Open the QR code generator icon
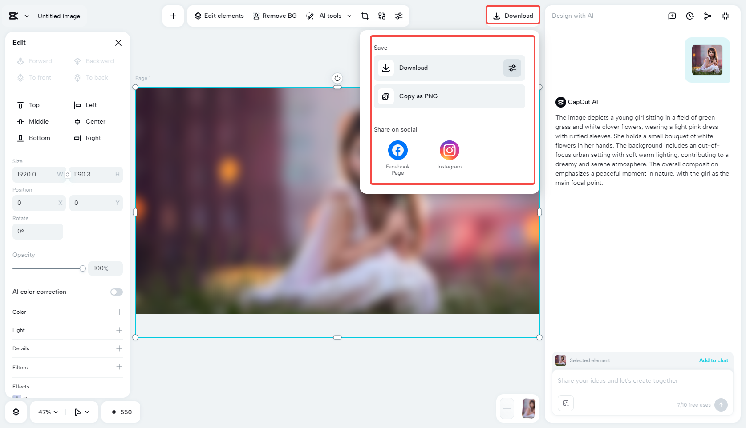 pos(382,16)
